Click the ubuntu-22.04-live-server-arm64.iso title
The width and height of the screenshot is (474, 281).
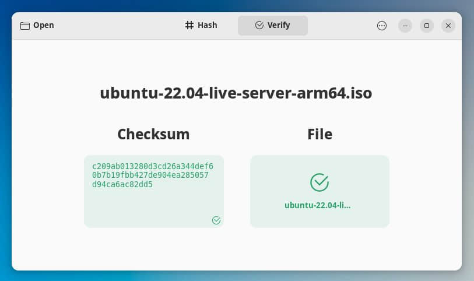[x=236, y=93]
